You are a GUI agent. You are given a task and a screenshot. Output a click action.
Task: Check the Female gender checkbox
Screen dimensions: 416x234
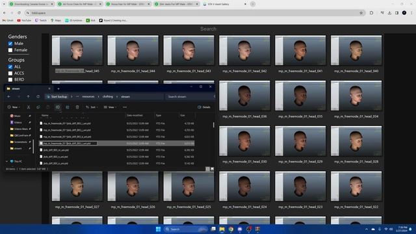pyautogui.click(x=10, y=50)
